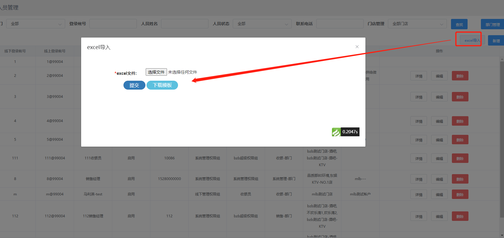Screen dimensions: 504x238
Task: Delete row 3@99004
Action: [460, 97]
